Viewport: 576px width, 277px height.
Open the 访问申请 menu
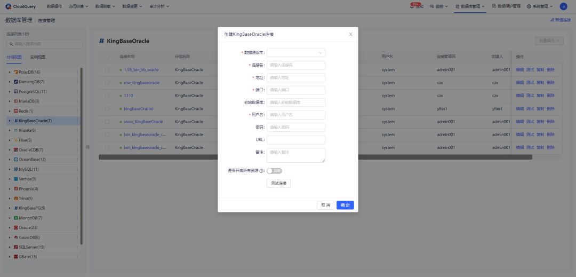pyautogui.click(x=78, y=6)
